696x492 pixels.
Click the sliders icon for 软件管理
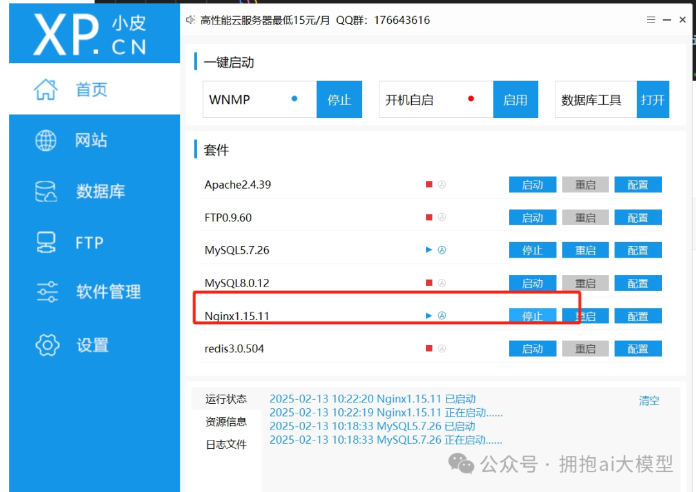(47, 292)
